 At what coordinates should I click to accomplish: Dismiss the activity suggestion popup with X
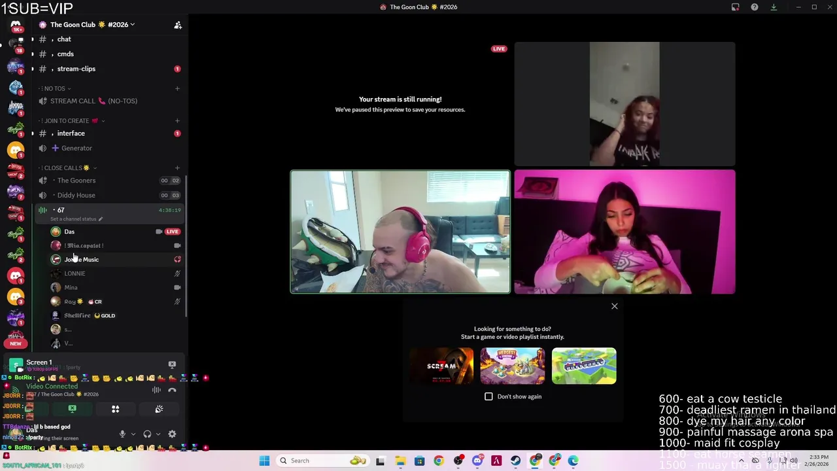[614, 306]
